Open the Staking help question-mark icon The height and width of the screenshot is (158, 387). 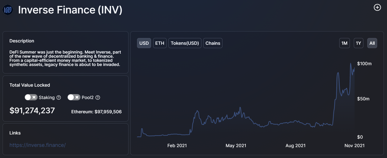coord(59,97)
